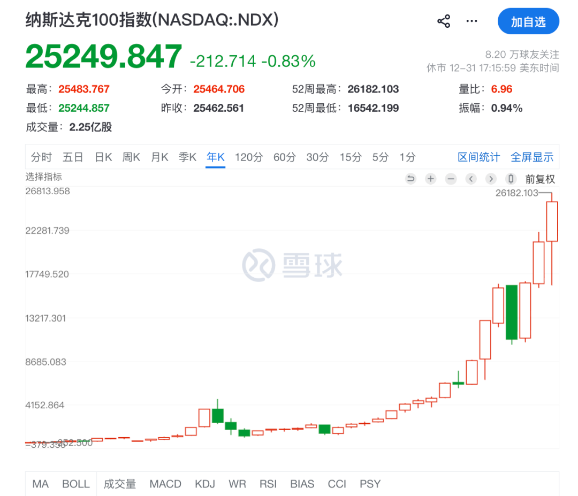The image size is (578, 496).
Task: Open the 选择指标 indicator selector
Action: [43, 177]
